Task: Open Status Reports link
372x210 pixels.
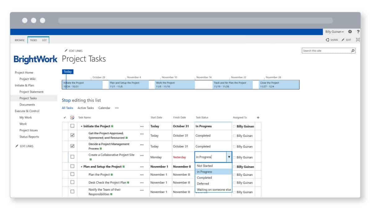Action: click(29, 137)
